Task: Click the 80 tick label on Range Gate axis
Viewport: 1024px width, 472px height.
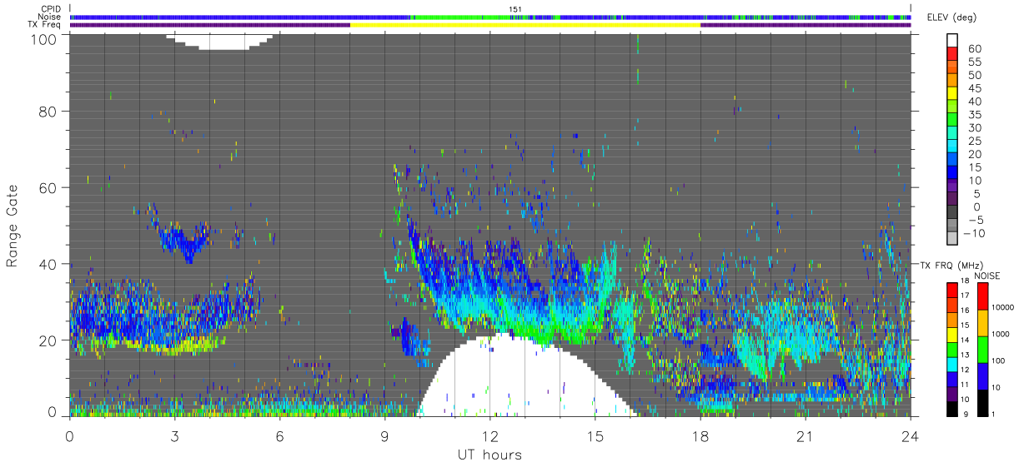Action: click(x=48, y=112)
